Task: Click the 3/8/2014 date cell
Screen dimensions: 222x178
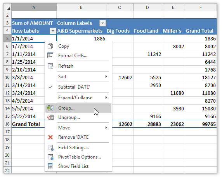Action: [x=28, y=77]
